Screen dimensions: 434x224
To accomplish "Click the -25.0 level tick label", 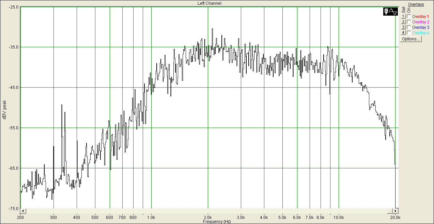I will click(14, 7).
